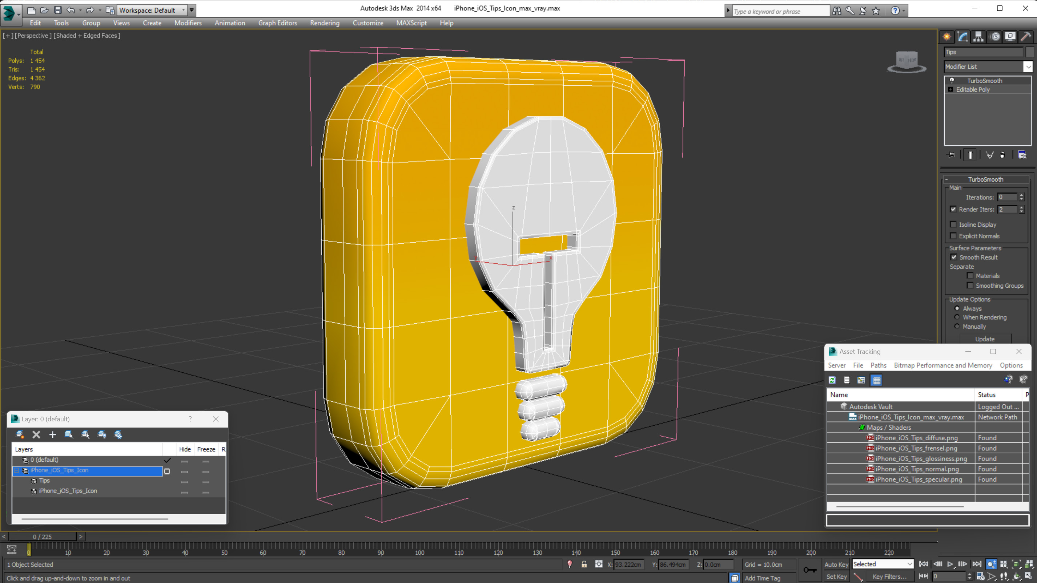Toggle TurboSmooth modifier lightbulb visibility

pyautogui.click(x=952, y=81)
